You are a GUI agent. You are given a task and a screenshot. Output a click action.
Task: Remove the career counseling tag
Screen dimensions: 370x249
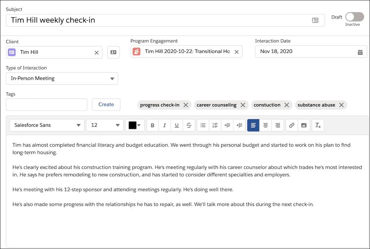[x=243, y=105]
